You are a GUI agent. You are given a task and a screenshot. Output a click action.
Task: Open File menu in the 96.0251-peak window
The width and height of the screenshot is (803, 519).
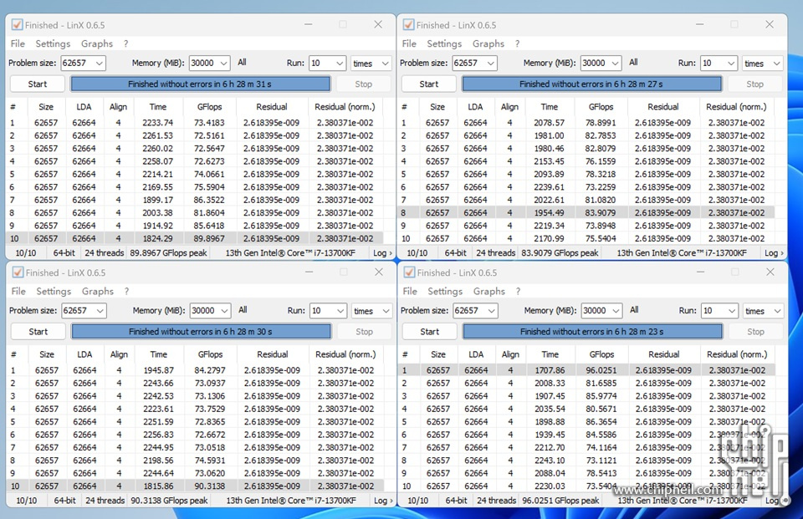(x=410, y=291)
